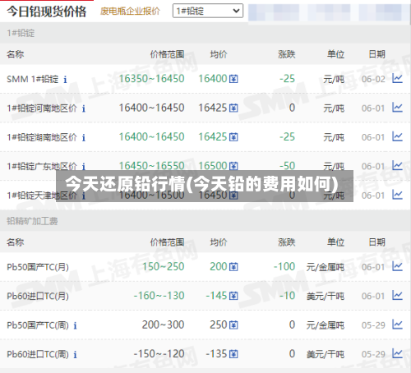Open Pb60进口TC(周) row name
This screenshot has width=411, height=373.
click(38, 354)
